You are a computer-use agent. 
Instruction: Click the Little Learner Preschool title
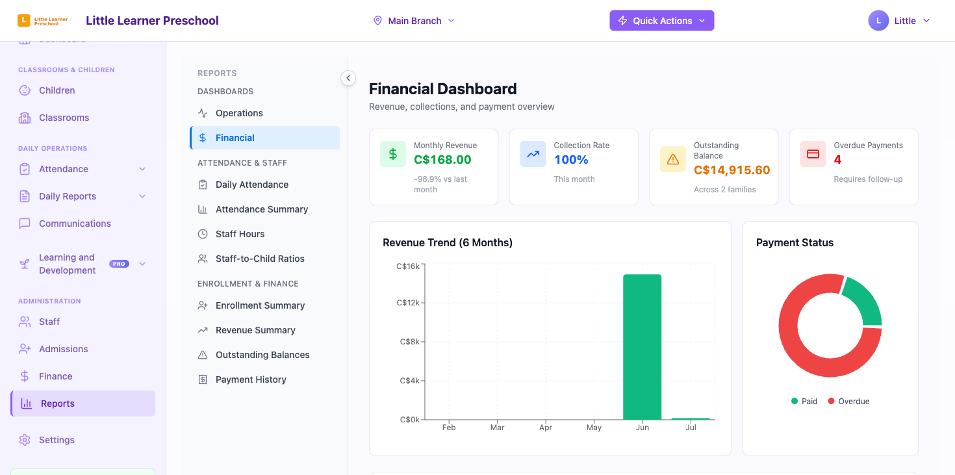[x=152, y=21]
